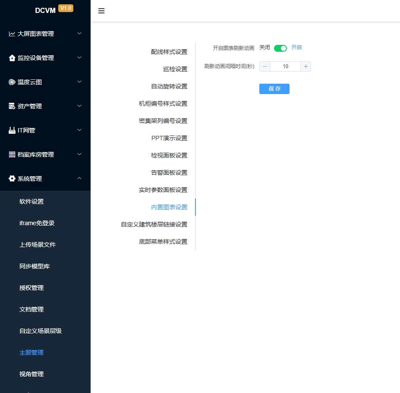The height and width of the screenshot is (393, 400).
Task: Click the archive shelves icon beside 档案库房管理
Action: [x=12, y=154]
